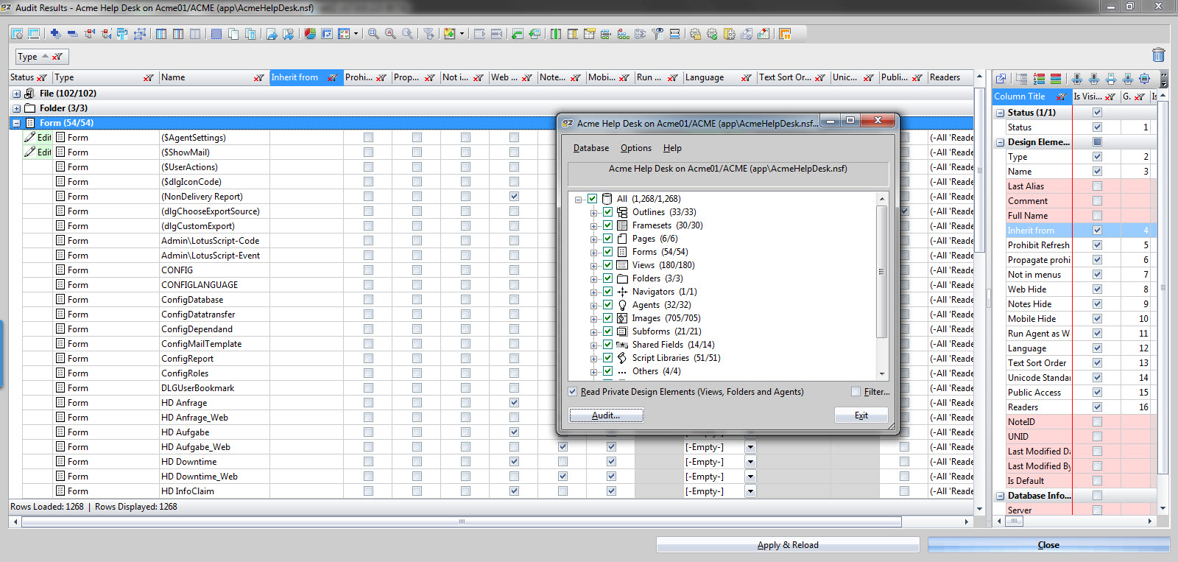The image size is (1178, 562).
Task: Click the green paired columns toolbar icon
Action: pos(556,34)
